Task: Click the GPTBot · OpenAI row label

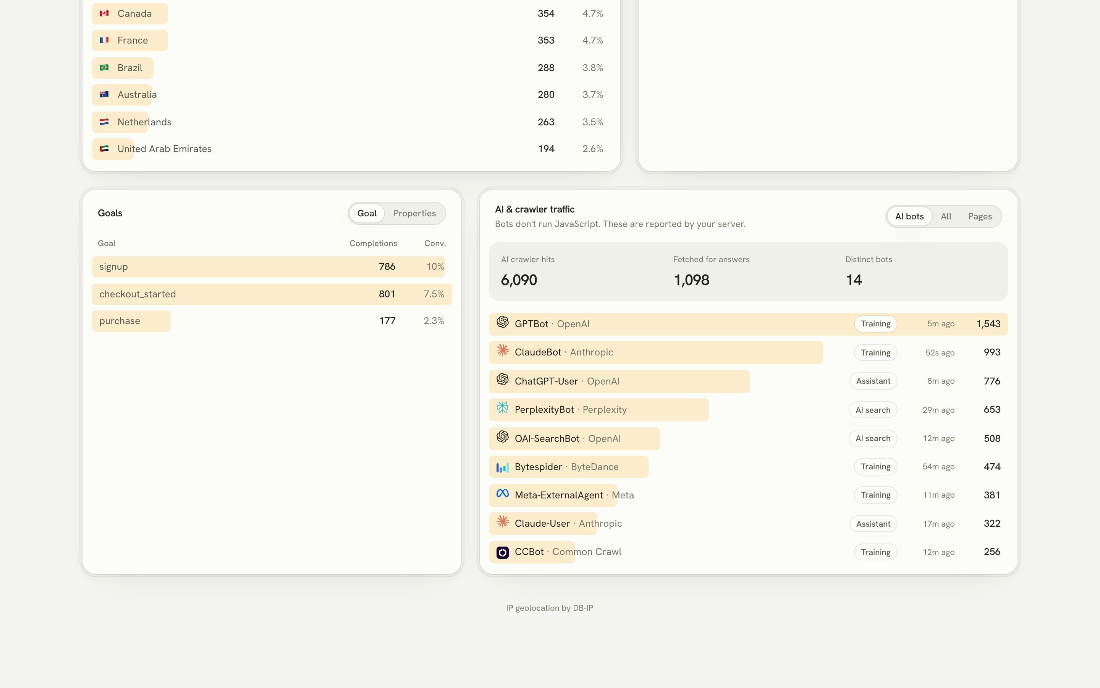Action: 552,324
